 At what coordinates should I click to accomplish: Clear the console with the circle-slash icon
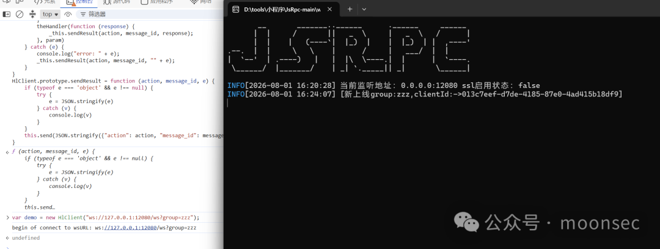(20, 14)
